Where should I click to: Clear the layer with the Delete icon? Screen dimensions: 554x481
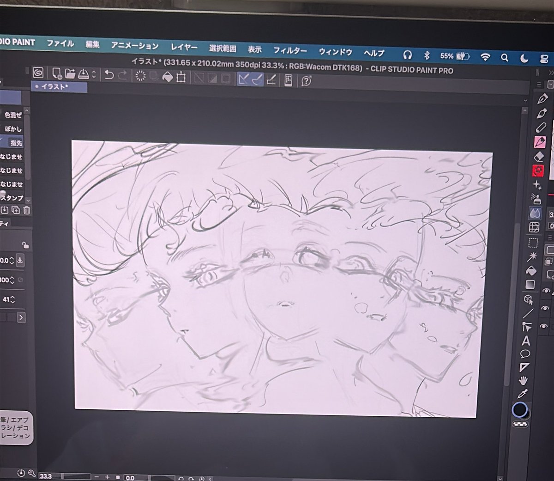140,76
